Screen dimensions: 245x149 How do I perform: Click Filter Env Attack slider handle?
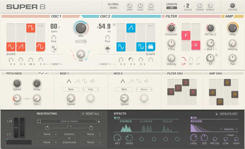[x=171, y=92]
